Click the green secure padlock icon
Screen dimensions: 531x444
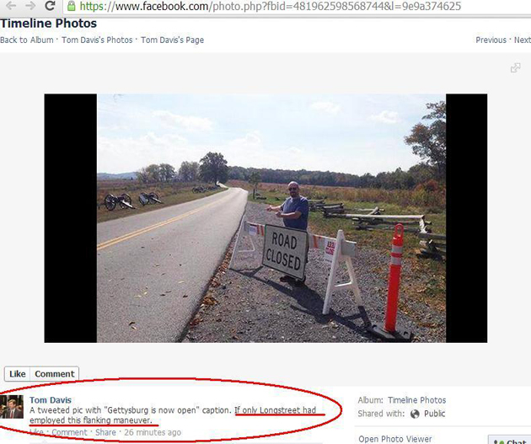coord(71,6)
